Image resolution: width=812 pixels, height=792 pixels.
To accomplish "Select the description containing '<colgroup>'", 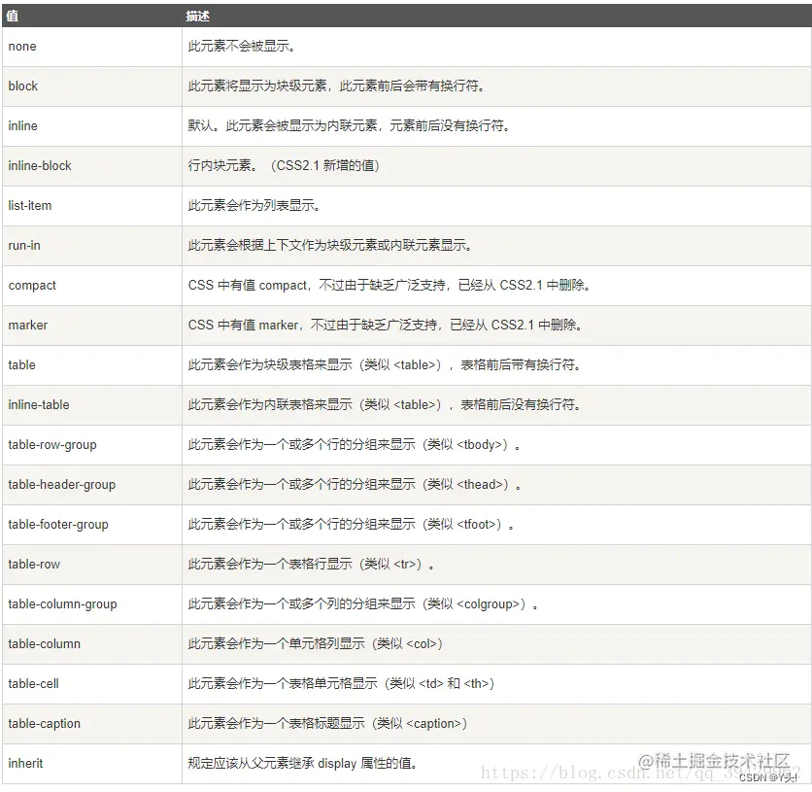I will (363, 605).
